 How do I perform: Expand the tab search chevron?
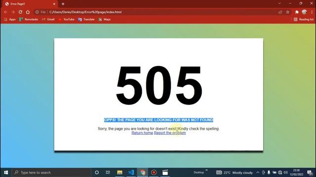click(x=279, y=3)
